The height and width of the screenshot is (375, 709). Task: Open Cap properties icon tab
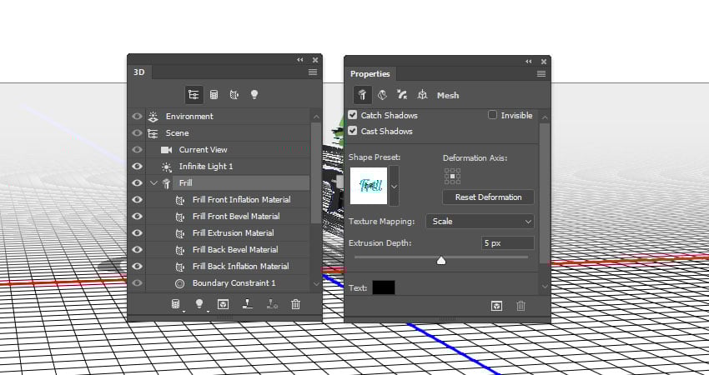402,94
